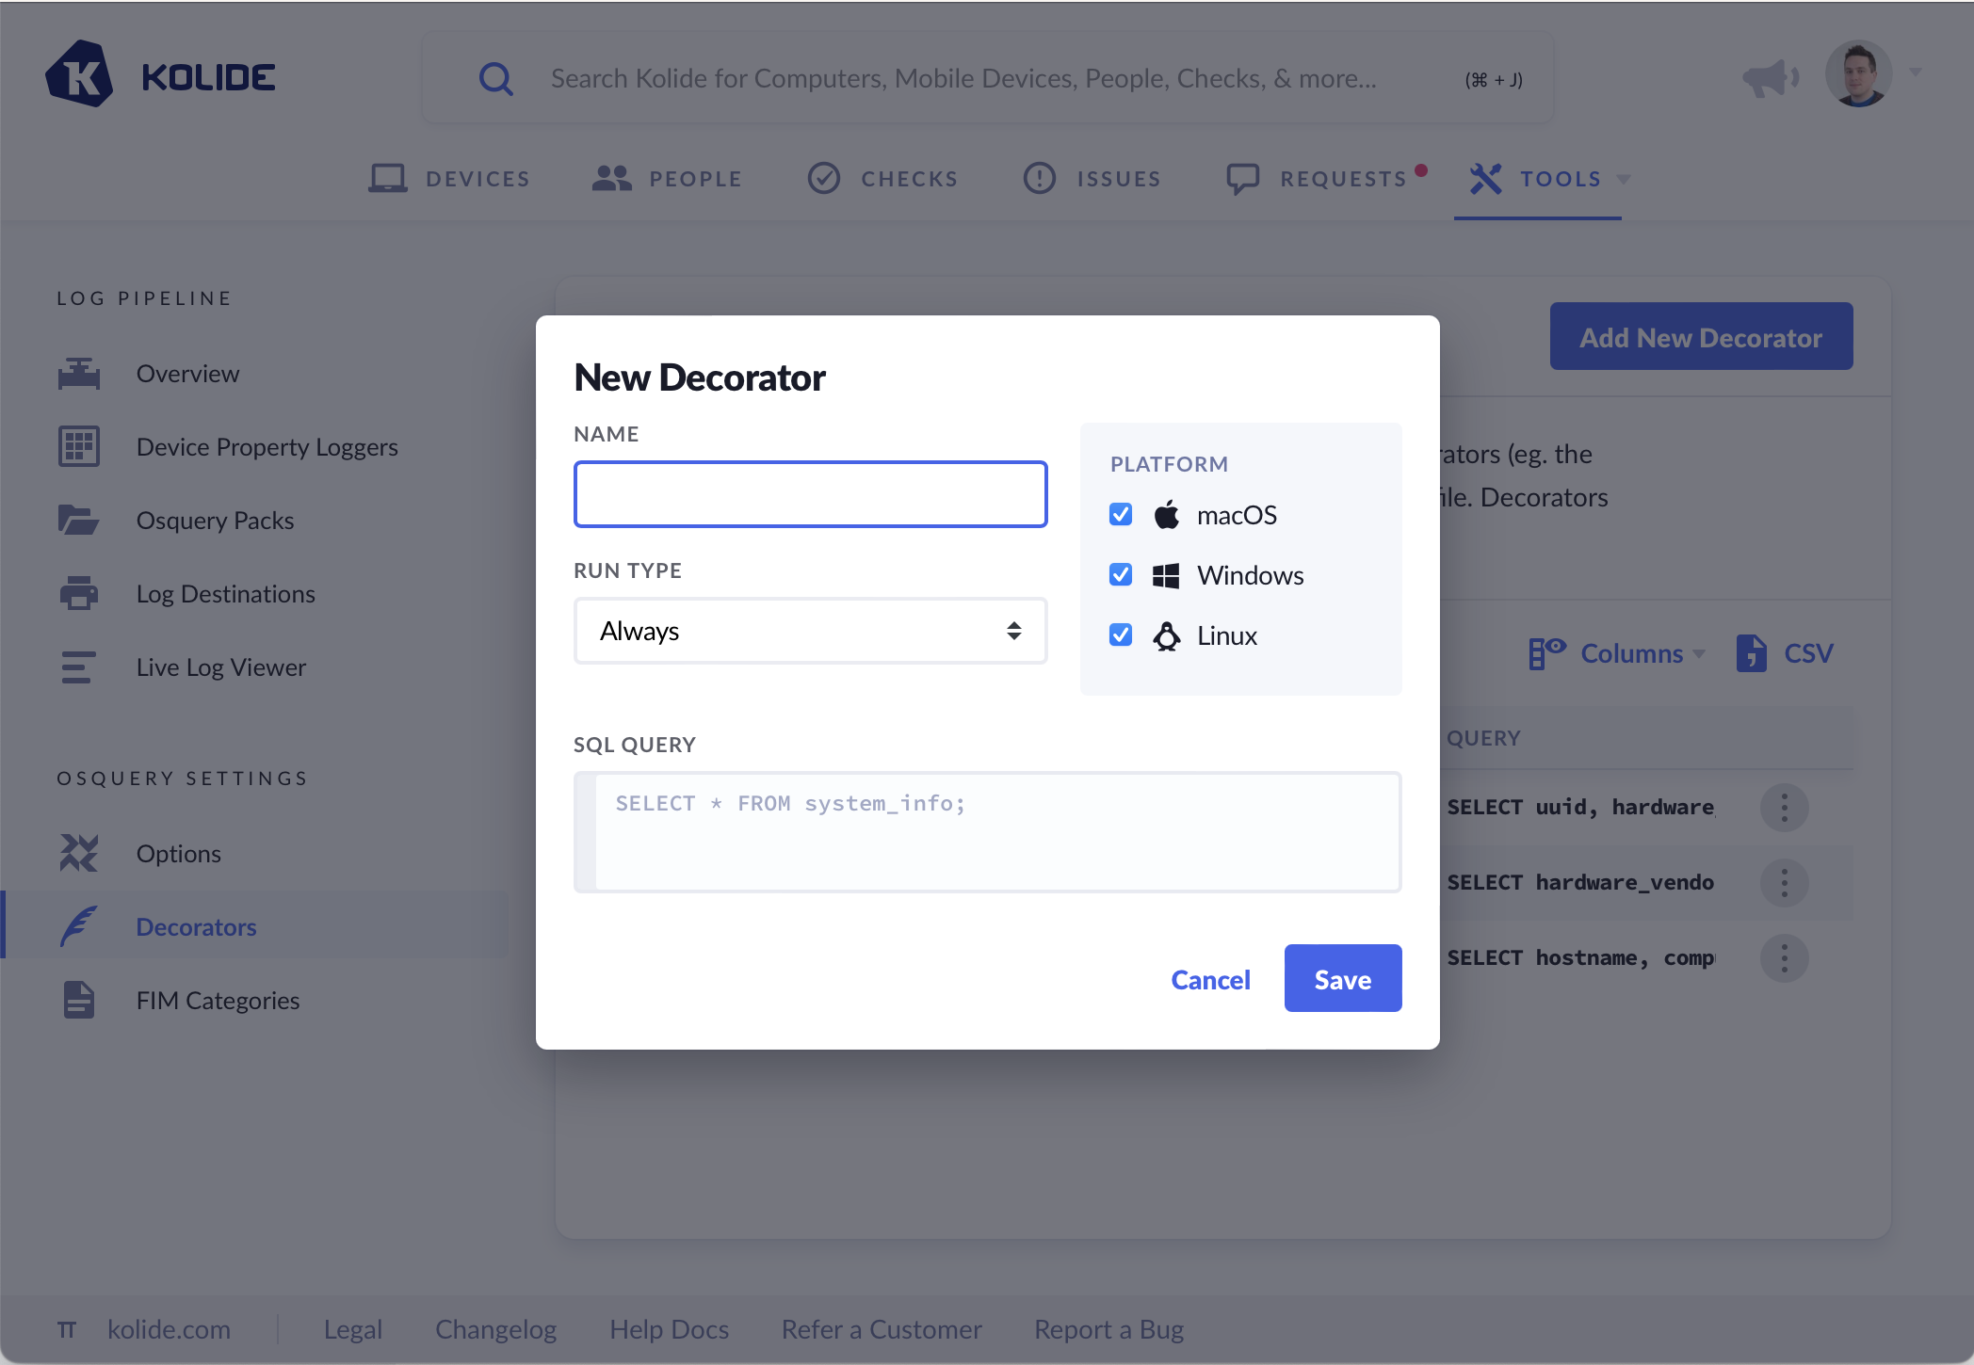Click the search magnifier icon
The width and height of the screenshot is (1974, 1365).
496,79
